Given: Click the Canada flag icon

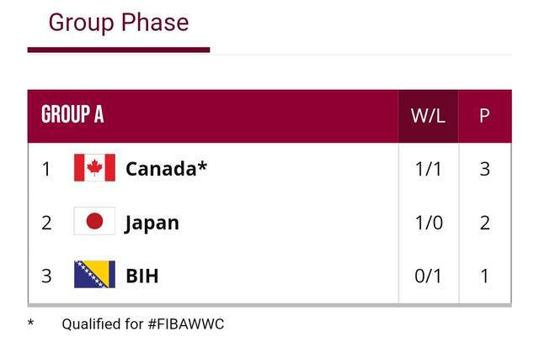Looking at the screenshot, I should point(94,168).
